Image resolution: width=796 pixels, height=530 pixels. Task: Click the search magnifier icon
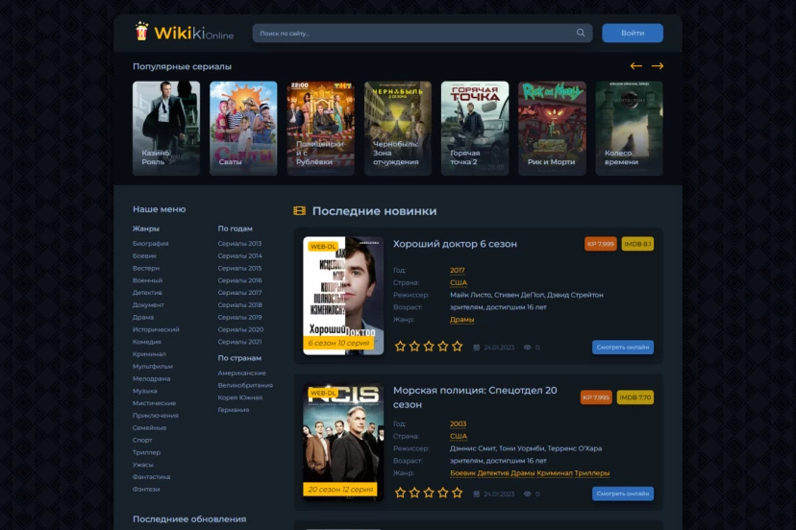581,33
